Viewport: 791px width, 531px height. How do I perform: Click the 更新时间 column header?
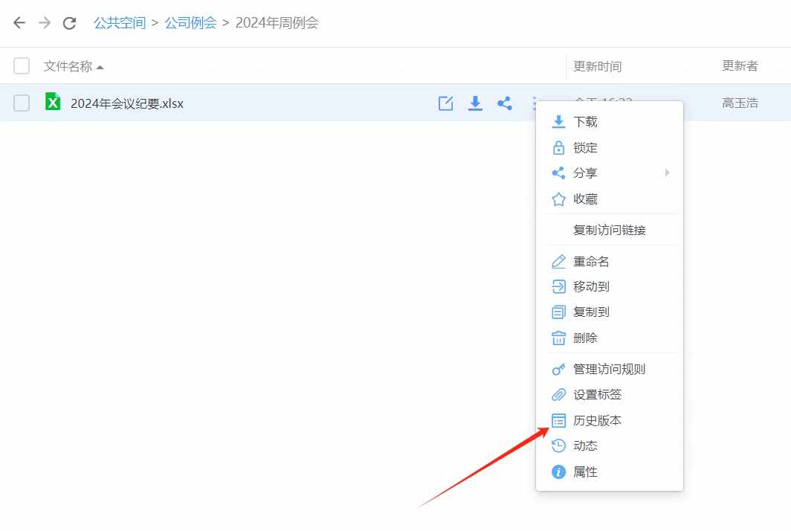tap(597, 66)
